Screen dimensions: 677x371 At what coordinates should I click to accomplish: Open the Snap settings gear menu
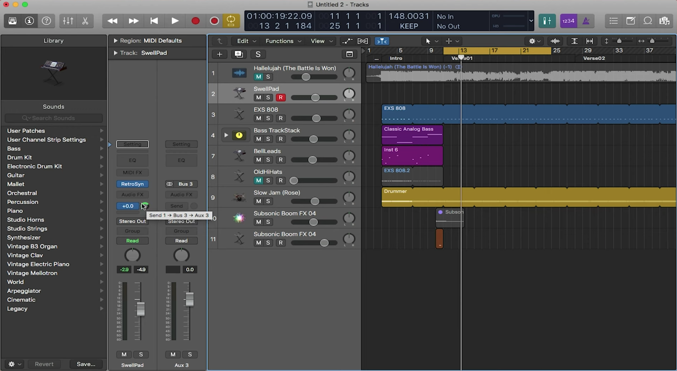[534, 41]
